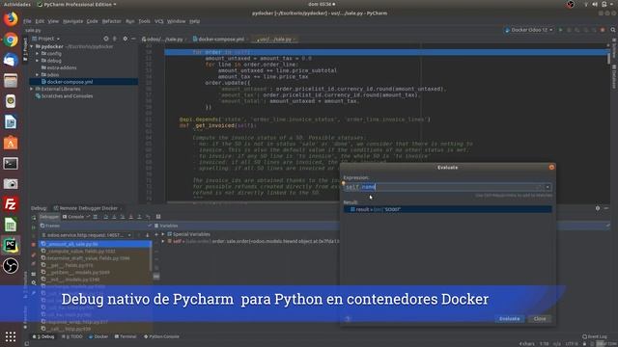Image resolution: width=618 pixels, height=347 pixels.
Task: Expand External Libraries node
Action: pyautogui.click(x=32, y=89)
